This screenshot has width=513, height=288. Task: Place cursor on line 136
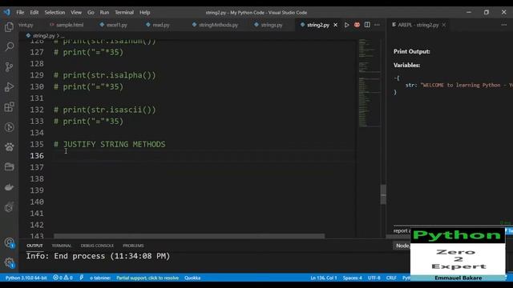point(204,156)
